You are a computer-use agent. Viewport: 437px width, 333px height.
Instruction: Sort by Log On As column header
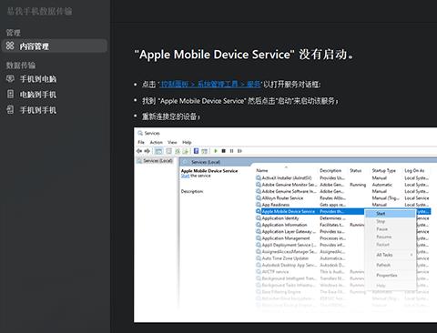point(414,170)
